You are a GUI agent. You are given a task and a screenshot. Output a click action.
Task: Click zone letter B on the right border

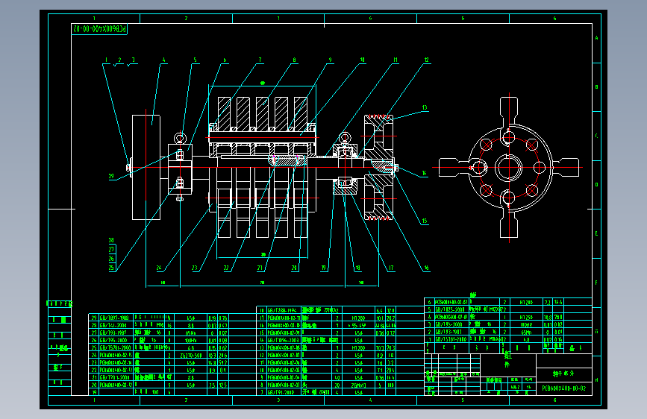pos(597,87)
